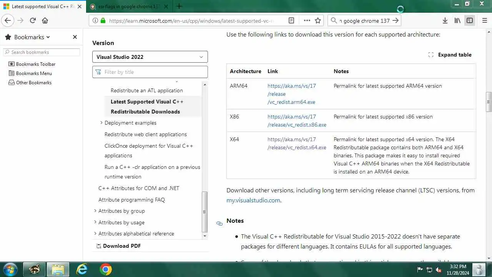Click Expand table button
The width and height of the screenshot is (492, 277).
tap(450, 55)
